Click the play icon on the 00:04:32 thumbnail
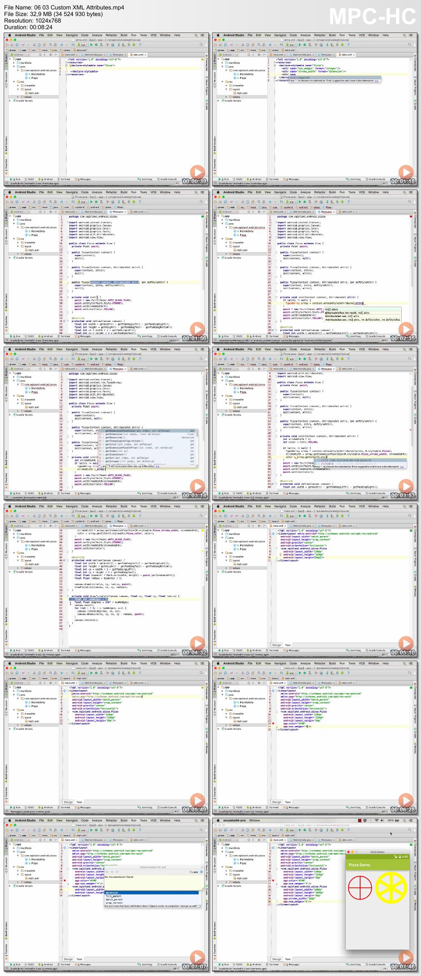This screenshot has height=976, width=421. tap(197, 643)
